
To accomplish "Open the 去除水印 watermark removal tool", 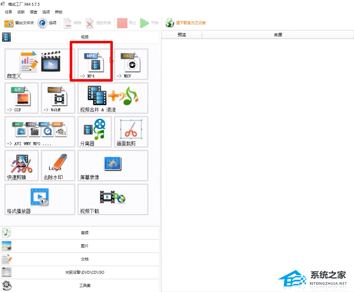I will pos(58,166).
